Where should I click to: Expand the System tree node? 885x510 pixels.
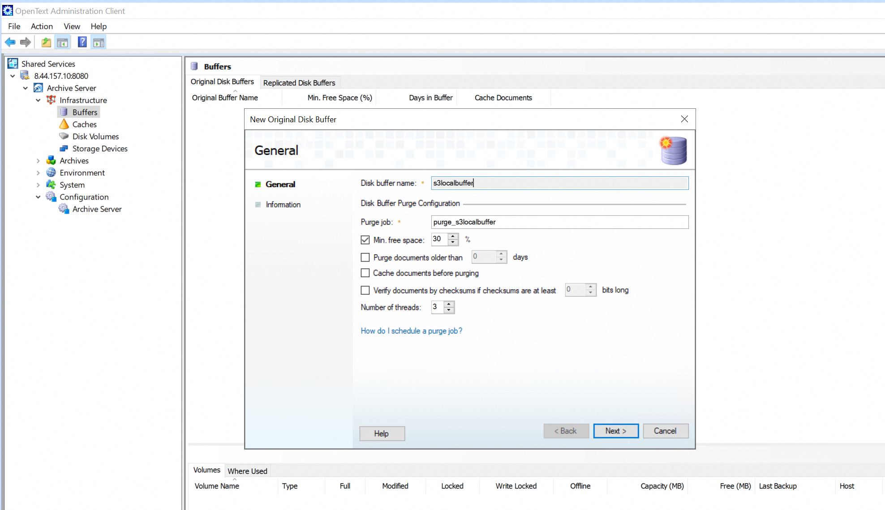pos(38,185)
